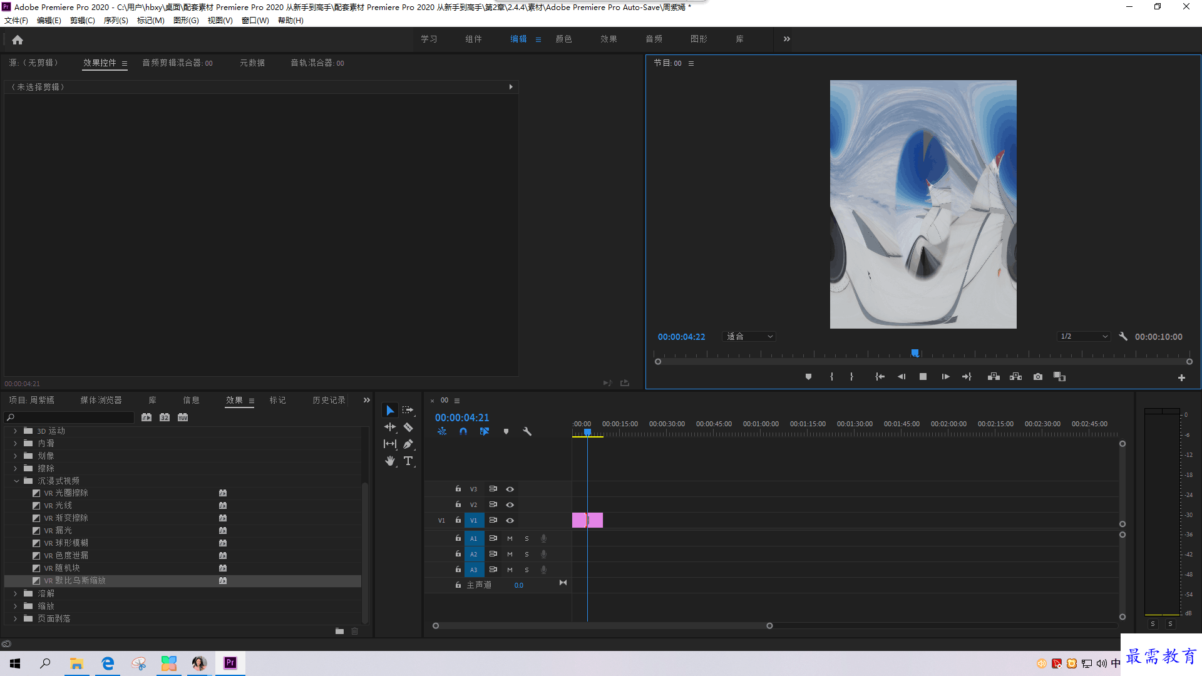The image size is (1202, 676).
Task: Switch to the 历史记录 tab
Action: 329,400
